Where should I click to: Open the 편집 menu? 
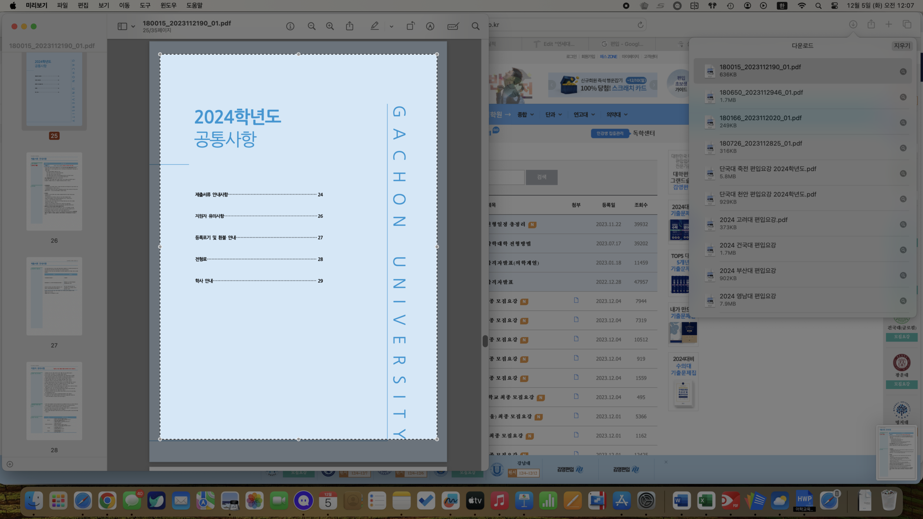point(83,5)
